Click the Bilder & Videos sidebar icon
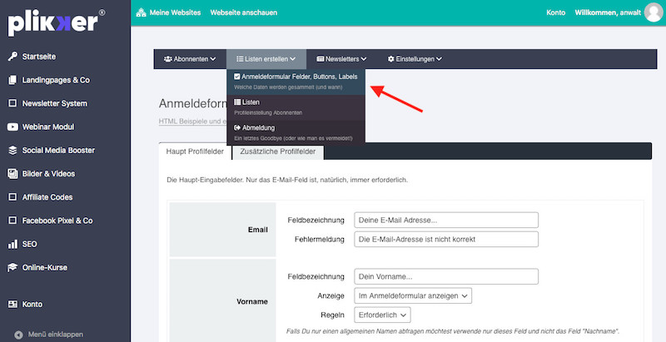This screenshot has height=342, width=666. (x=12, y=174)
